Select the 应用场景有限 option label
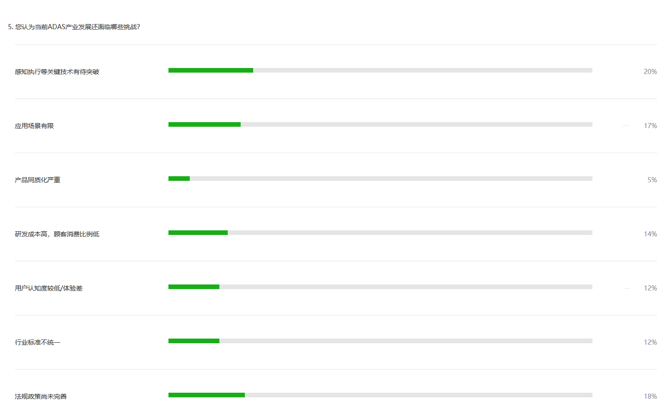Image resolution: width=672 pixels, height=420 pixels. (34, 126)
